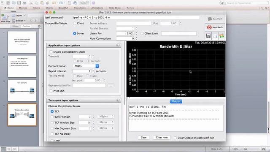270x152 pixels.
Task: Click the Save floppy icon in PowerPoint toolbar
Action: click(19, 3)
